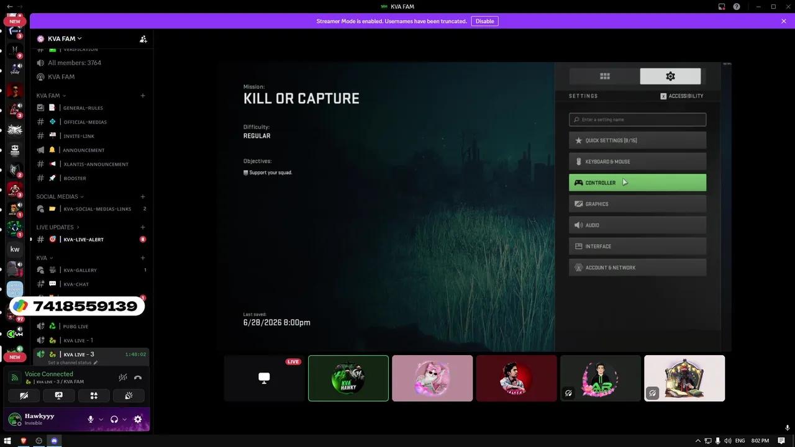Collapse the KVA FAM channel category

click(51, 96)
